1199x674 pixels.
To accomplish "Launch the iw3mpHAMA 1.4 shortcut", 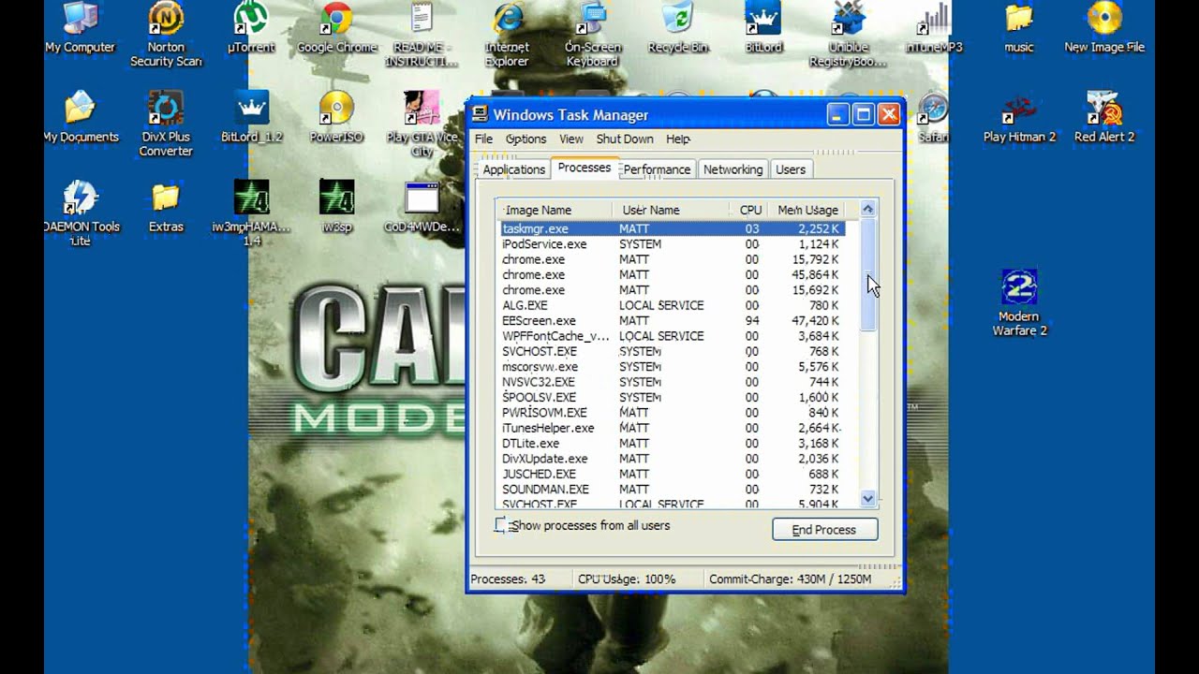I will tap(251, 214).
